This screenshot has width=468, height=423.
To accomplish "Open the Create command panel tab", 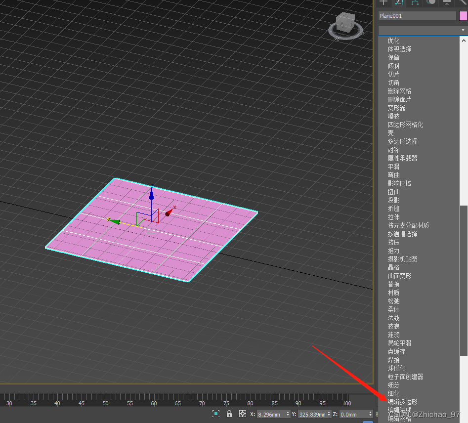I will [384, 2].
